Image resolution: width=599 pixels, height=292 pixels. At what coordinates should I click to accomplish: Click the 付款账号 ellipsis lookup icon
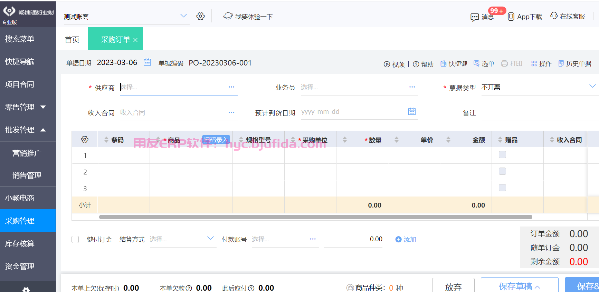(x=313, y=239)
